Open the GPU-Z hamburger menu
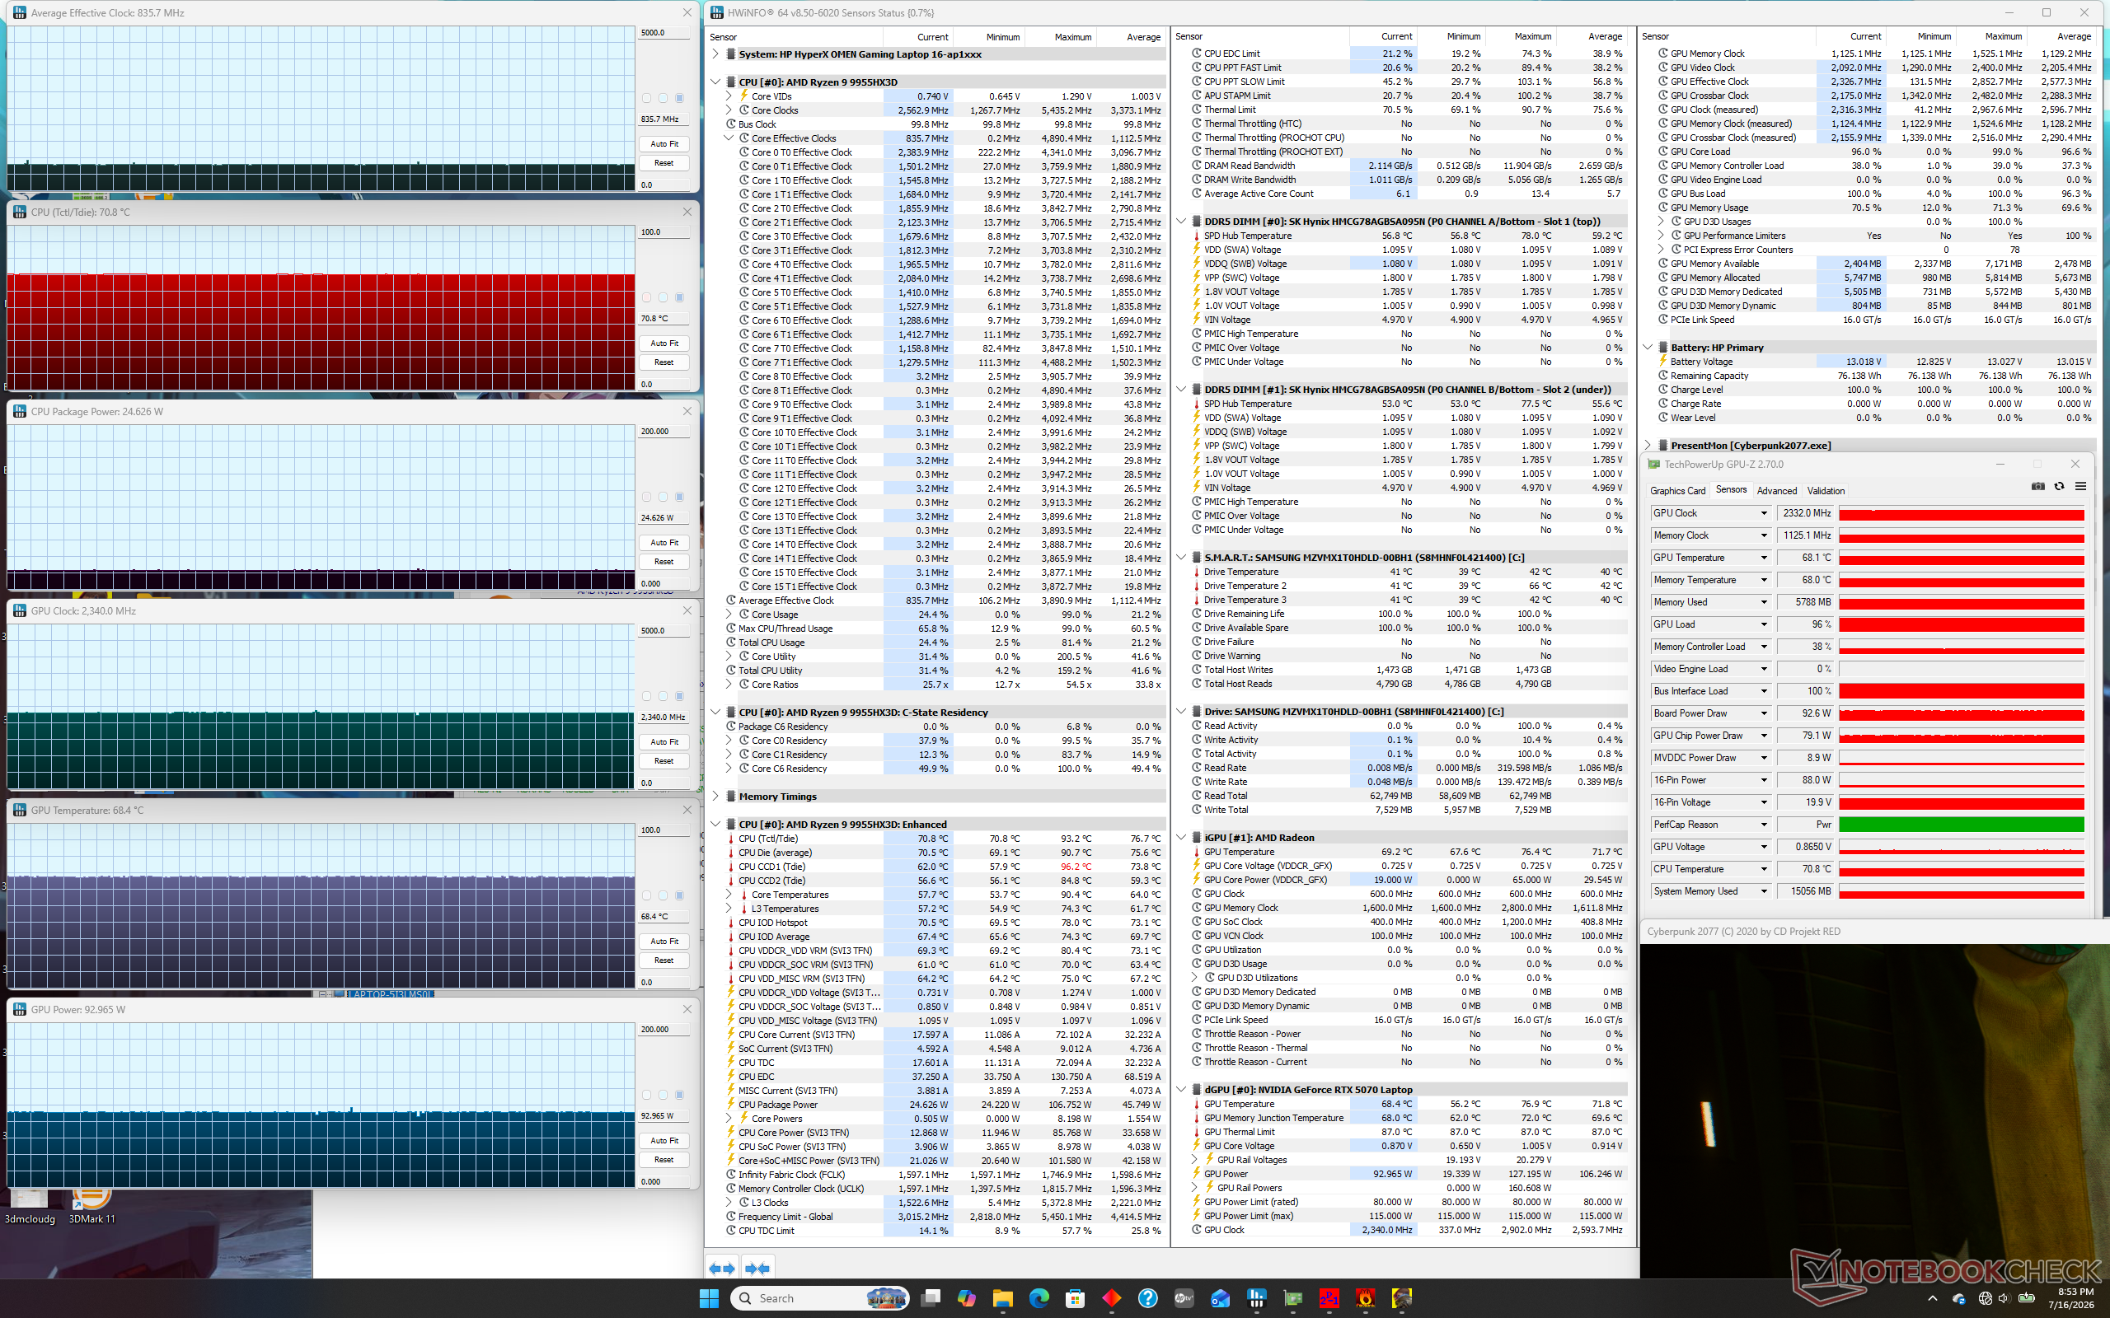 tap(2080, 486)
